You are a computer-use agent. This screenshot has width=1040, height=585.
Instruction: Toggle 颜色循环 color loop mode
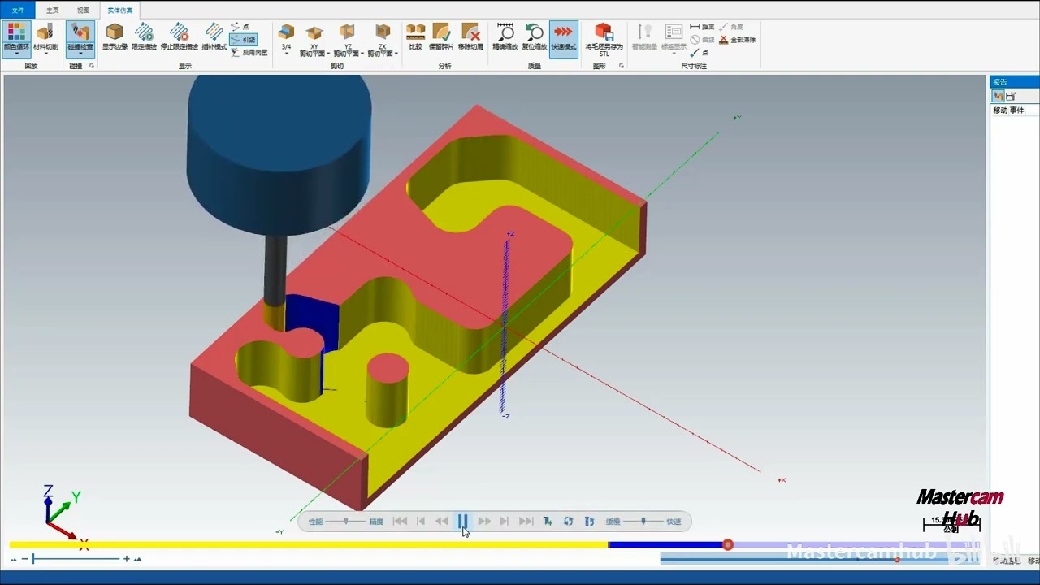click(x=15, y=37)
